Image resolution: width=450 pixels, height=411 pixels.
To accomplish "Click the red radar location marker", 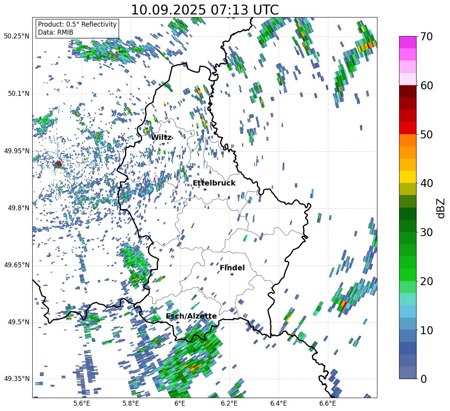I will [59, 164].
